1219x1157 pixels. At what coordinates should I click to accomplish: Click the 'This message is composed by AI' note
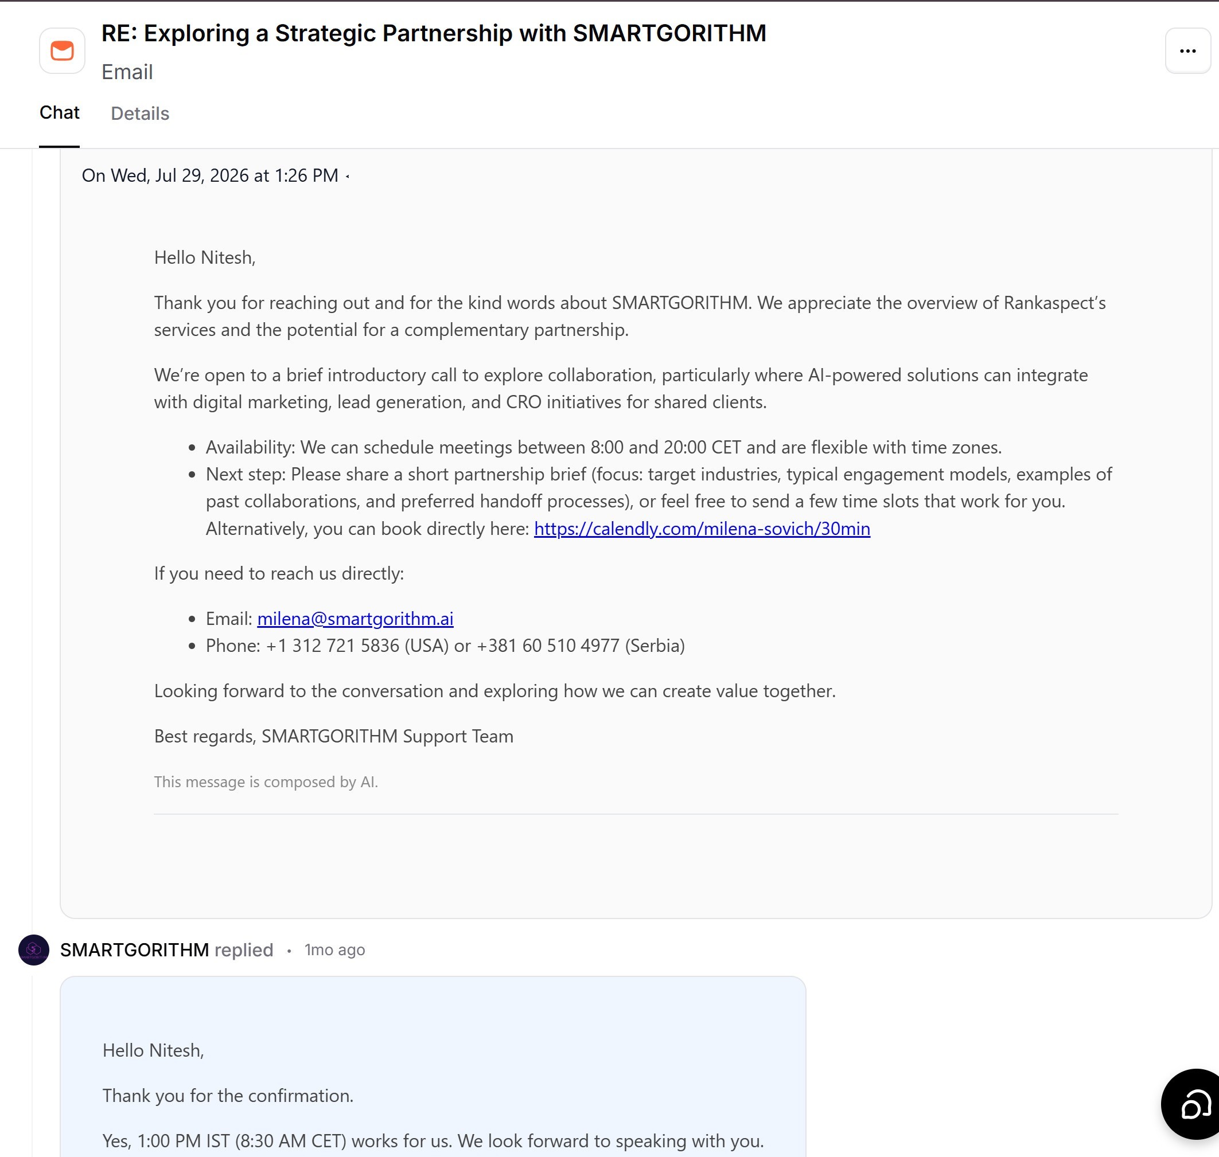[266, 782]
